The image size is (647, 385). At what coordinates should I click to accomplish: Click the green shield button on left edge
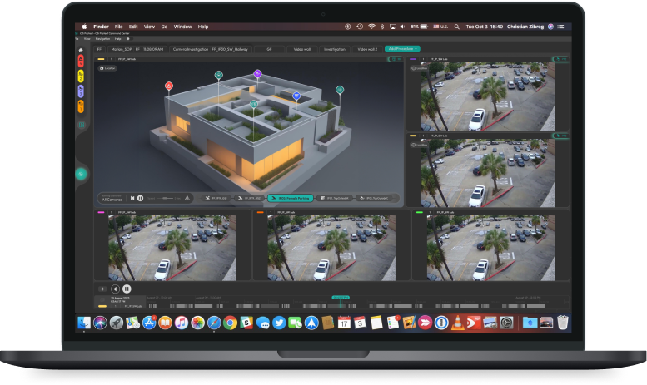[x=81, y=174]
